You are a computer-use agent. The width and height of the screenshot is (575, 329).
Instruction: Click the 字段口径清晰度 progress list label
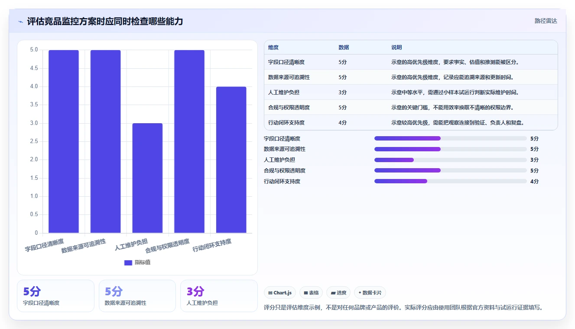(x=282, y=139)
